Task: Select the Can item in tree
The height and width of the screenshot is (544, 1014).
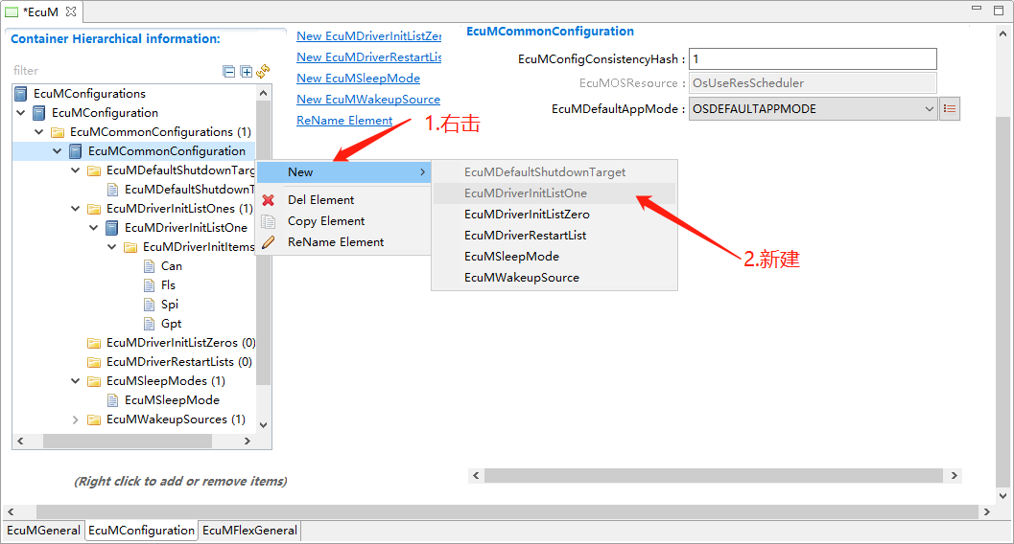Action: click(x=171, y=266)
